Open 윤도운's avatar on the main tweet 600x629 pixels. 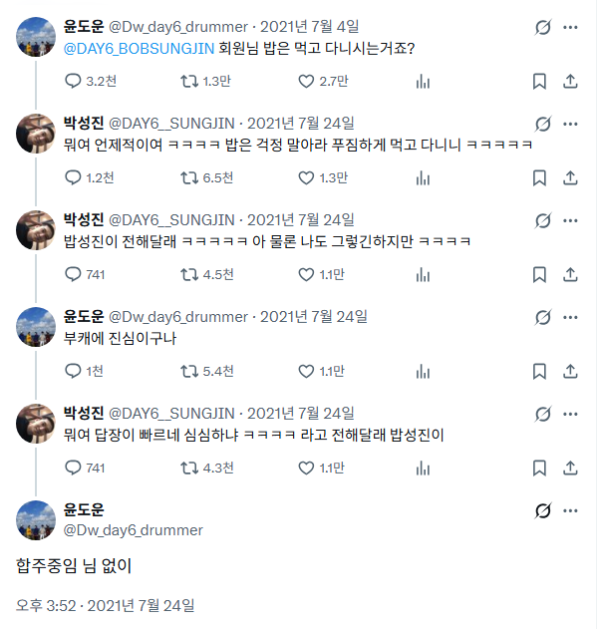click(x=36, y=520)
